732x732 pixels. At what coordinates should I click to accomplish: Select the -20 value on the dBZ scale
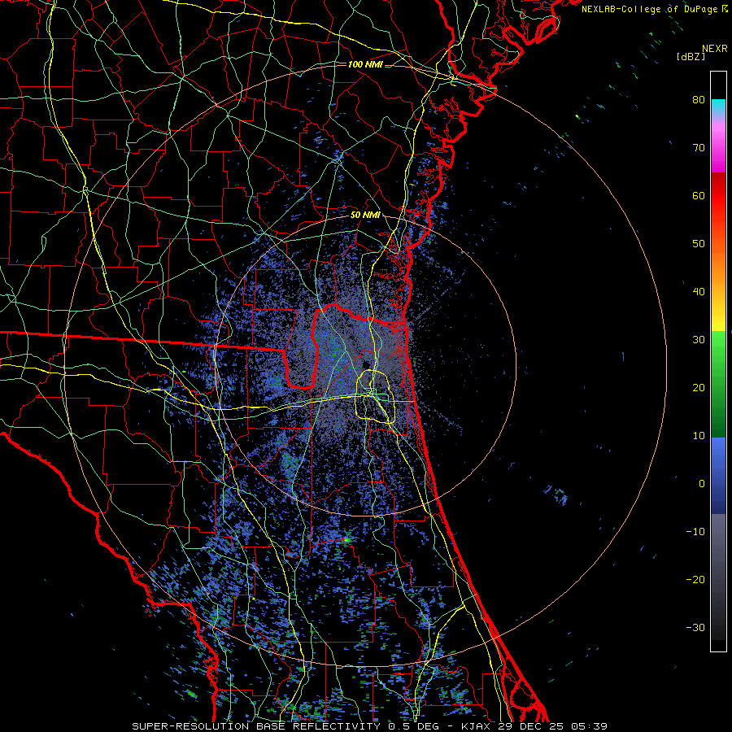click(x=695, y=580)
